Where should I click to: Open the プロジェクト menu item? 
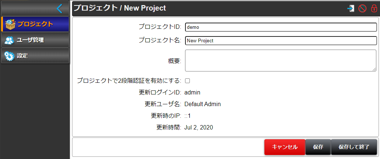(x=35, y=24)
